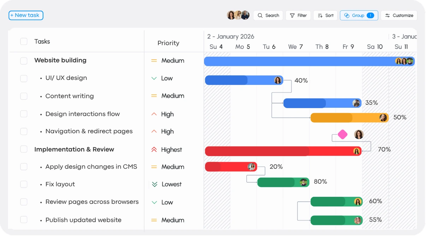Click the Priority column header
The width and height of the screenshot is (426, 236).
pyautogui.click(x=168, y=43)
